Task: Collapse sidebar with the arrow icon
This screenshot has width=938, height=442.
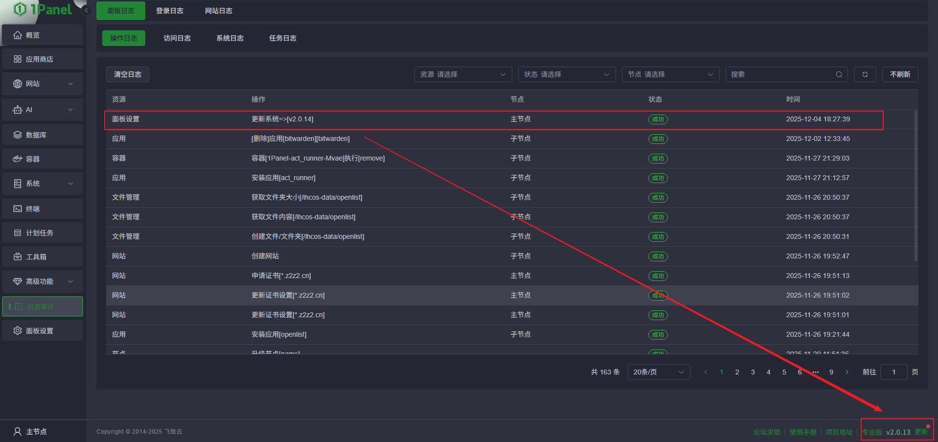Action: 87,10
